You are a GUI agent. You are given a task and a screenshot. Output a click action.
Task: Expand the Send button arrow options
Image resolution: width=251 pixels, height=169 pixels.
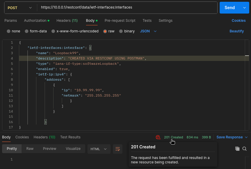pyautogui.click(x=244, y=8)
